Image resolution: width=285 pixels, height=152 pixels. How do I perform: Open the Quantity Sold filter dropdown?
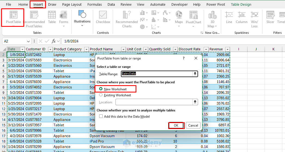[x=175, y=49]
